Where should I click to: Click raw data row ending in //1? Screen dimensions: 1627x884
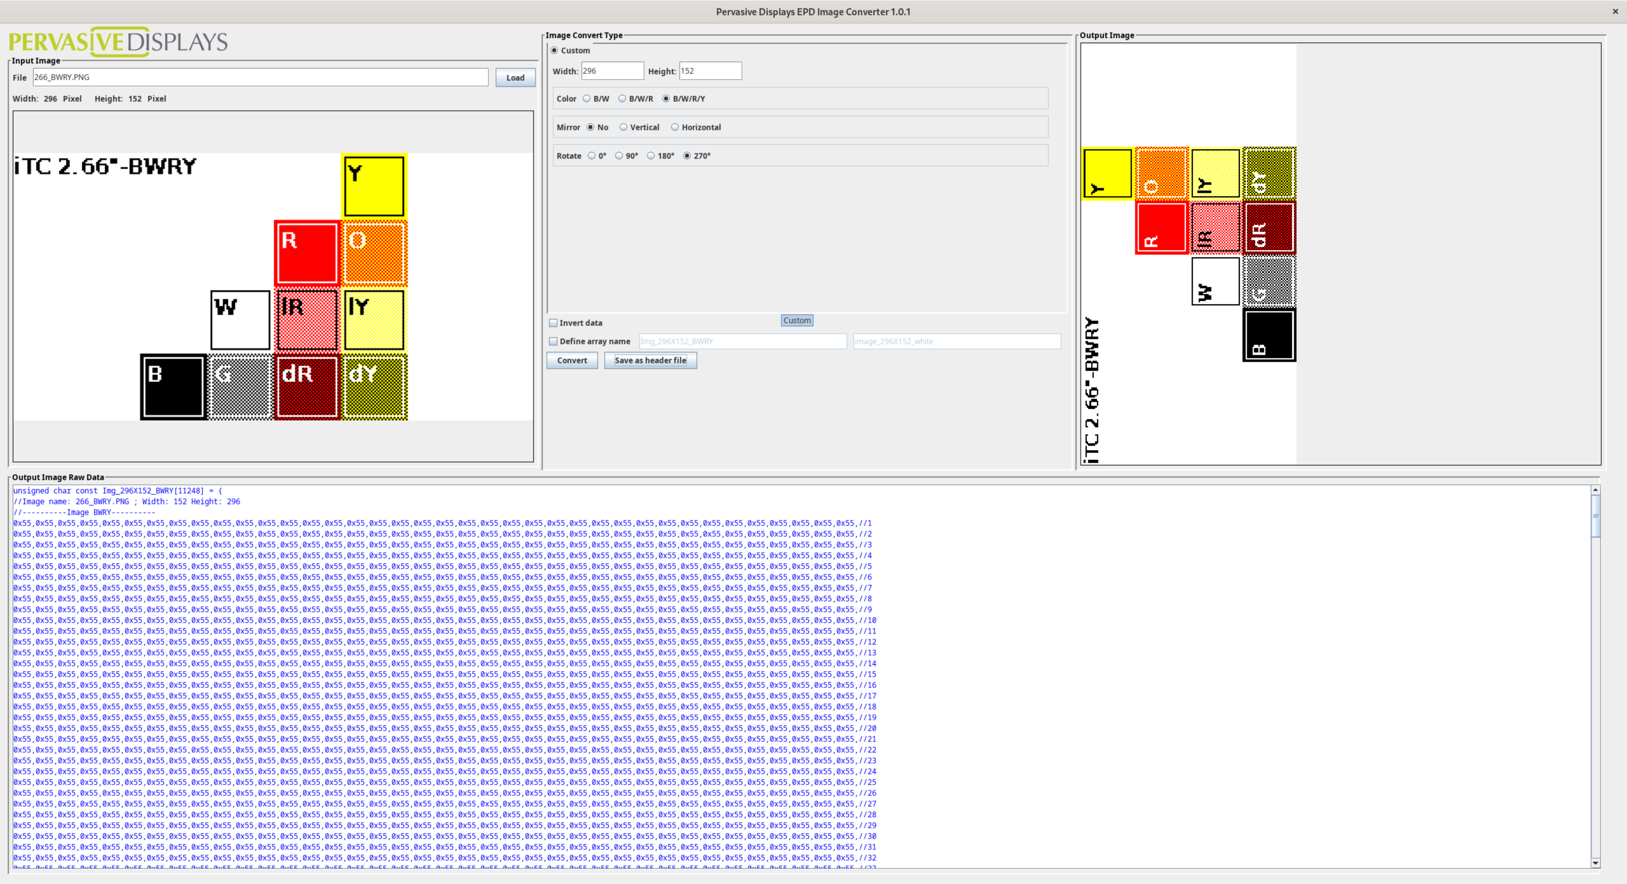[442, 523]
